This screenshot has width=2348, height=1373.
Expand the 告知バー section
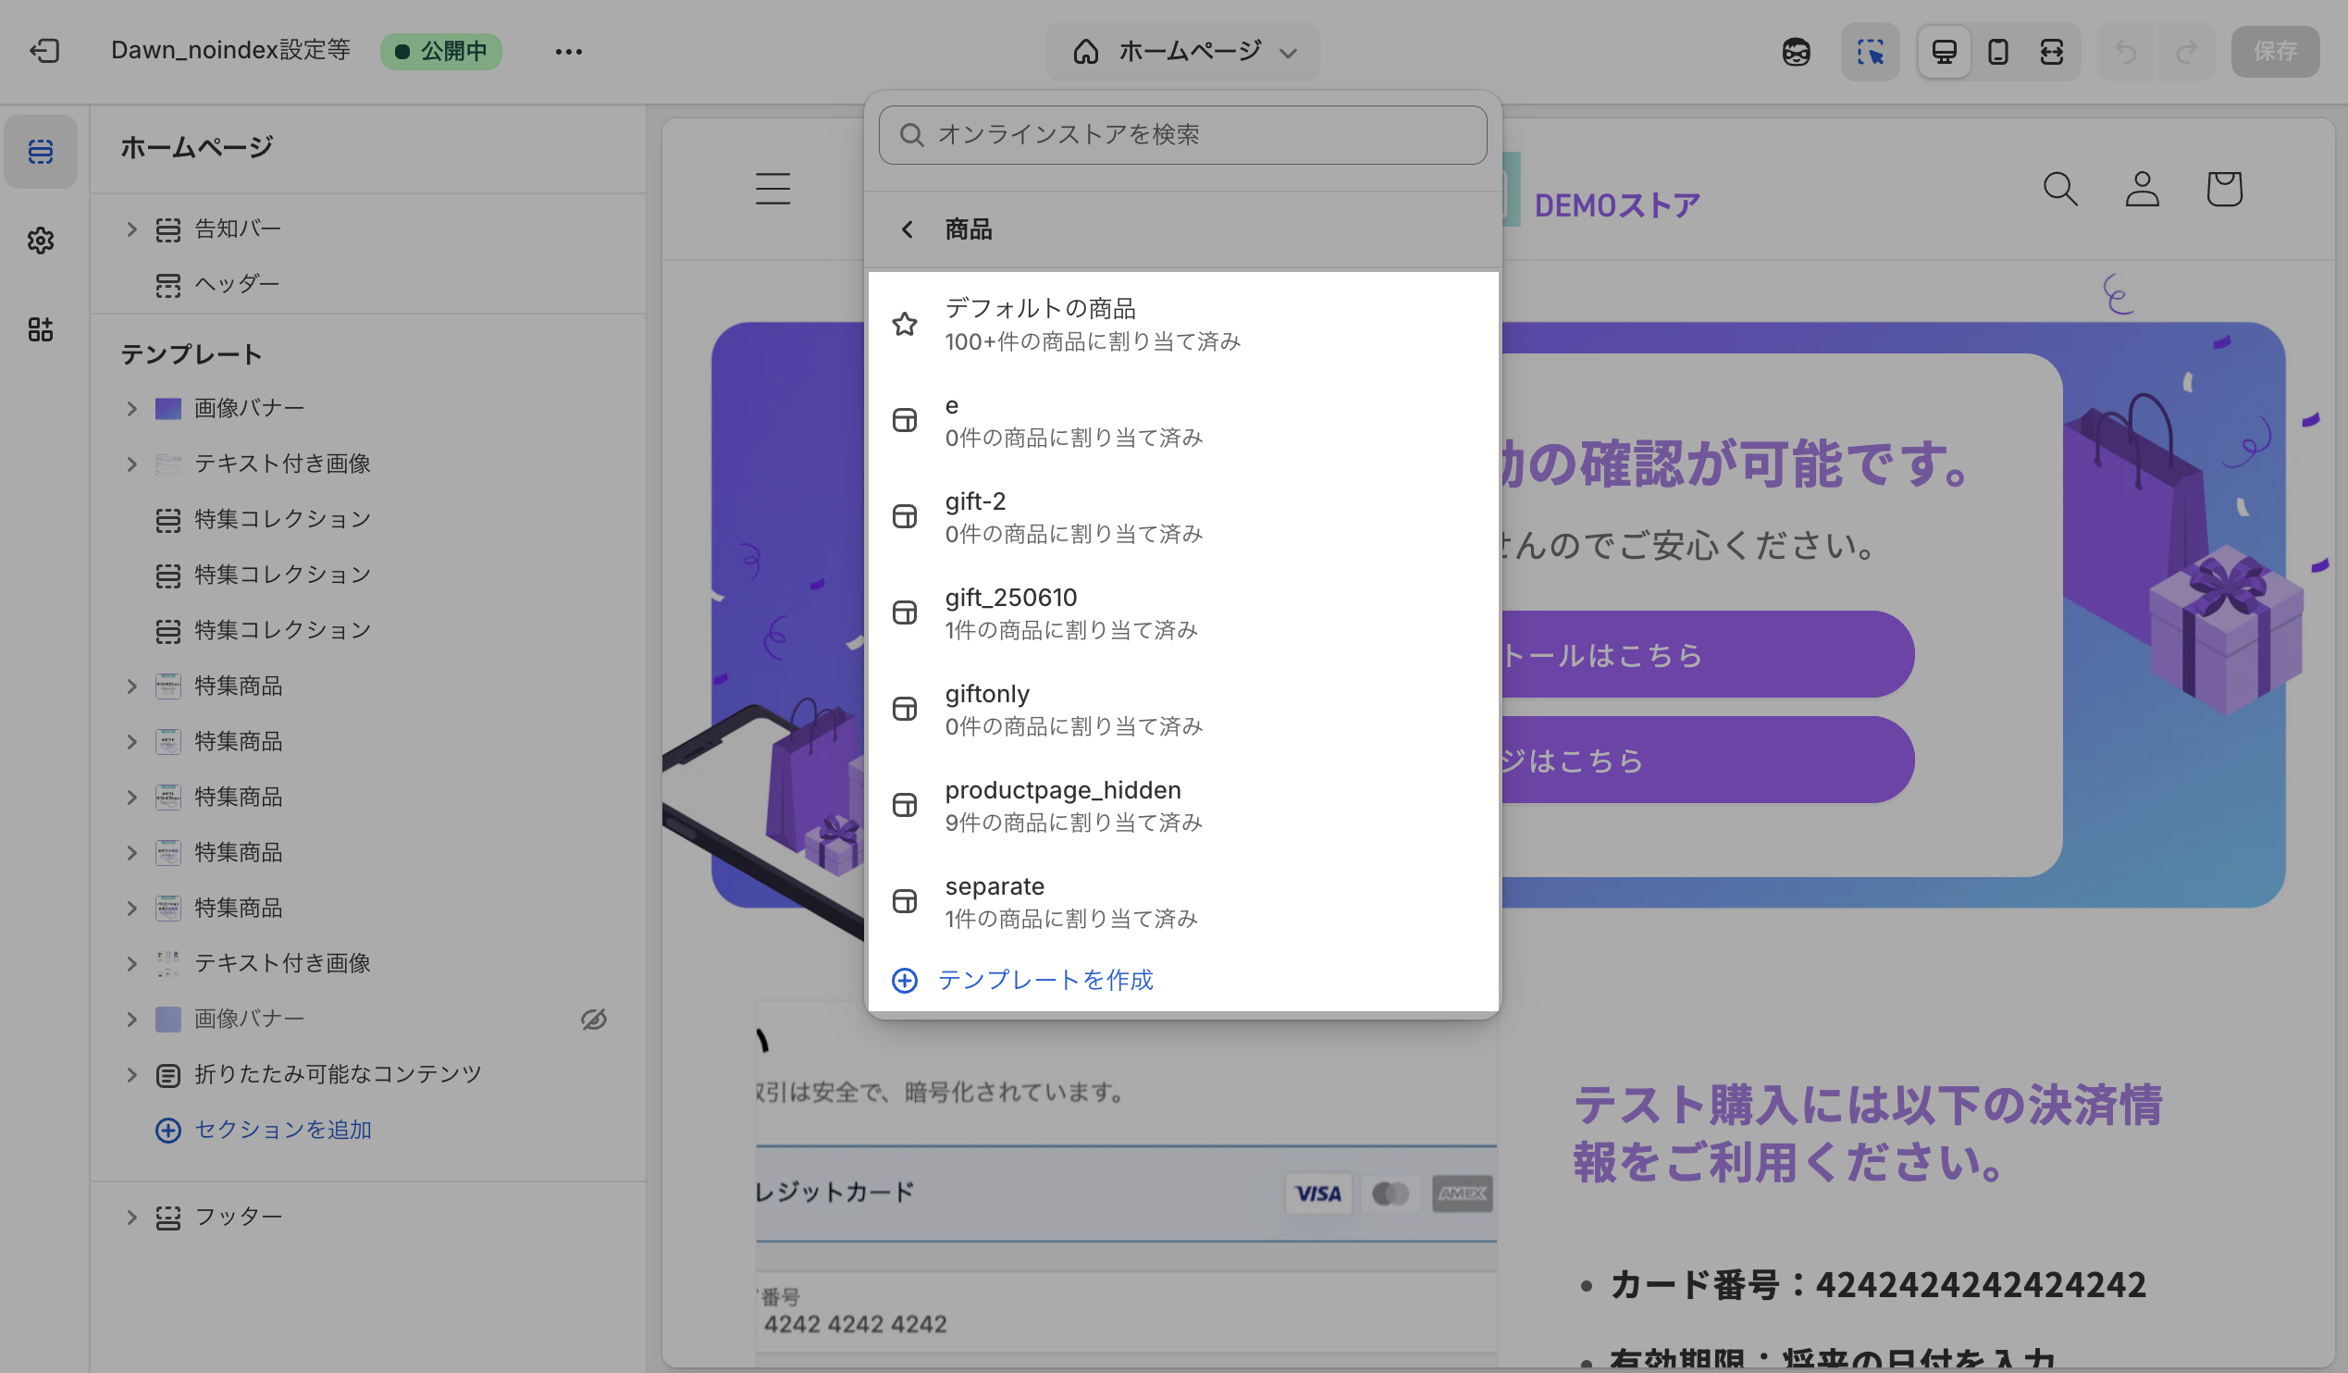click(x=131, y=229)
